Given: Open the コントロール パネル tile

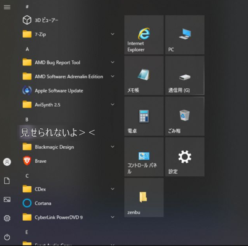Looking at the screenshot, I should click(144, 157).
